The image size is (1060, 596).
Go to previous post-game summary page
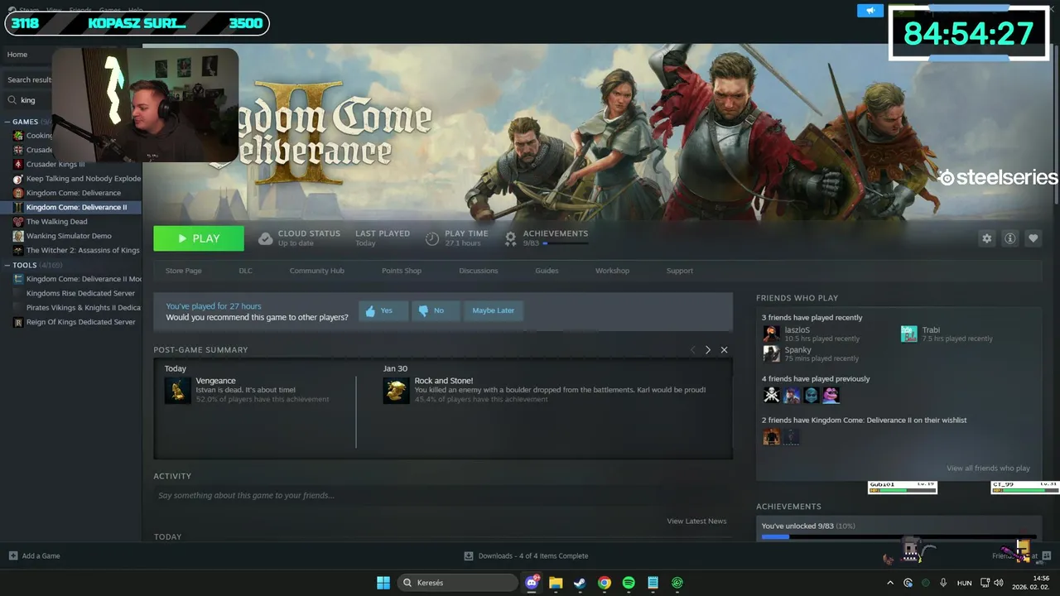[693, 350]
